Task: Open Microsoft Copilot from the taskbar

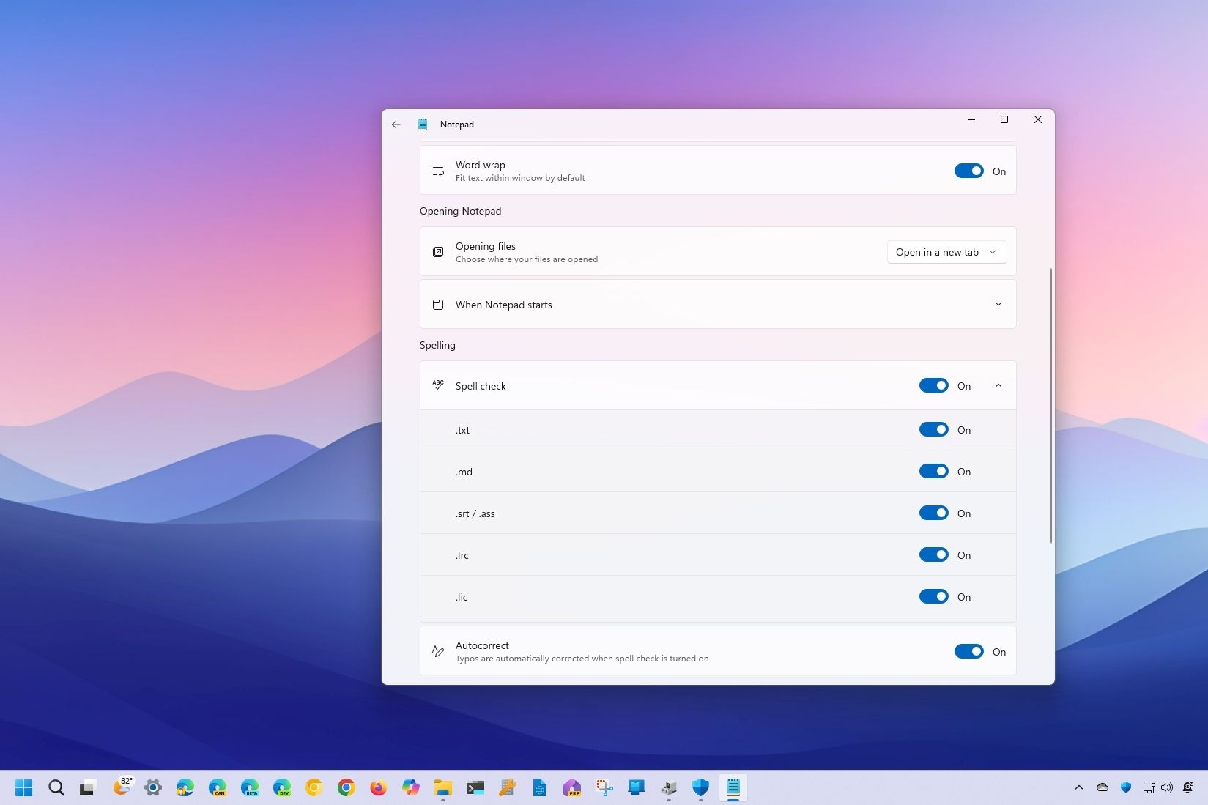Action: (411, 787)
